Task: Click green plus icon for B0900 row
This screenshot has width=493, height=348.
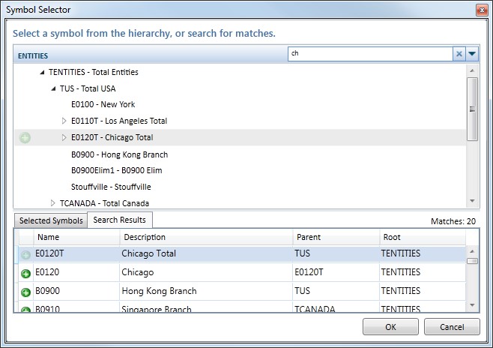Action: (25, 292)
